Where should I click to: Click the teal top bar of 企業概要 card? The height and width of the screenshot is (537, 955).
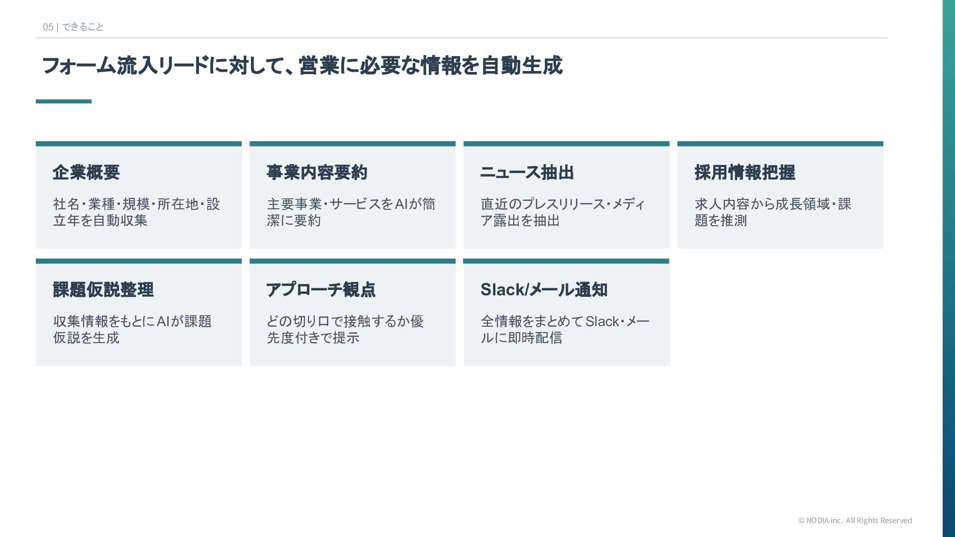click(139, 144)
